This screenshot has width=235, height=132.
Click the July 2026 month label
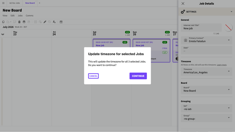tap(8, 27)
